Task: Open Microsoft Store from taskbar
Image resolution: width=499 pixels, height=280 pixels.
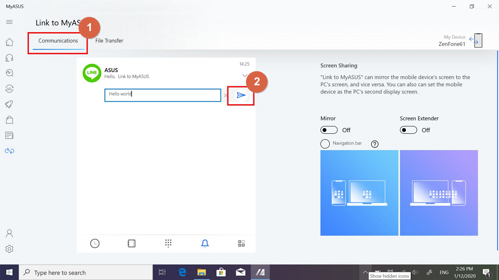Action: 221,272
